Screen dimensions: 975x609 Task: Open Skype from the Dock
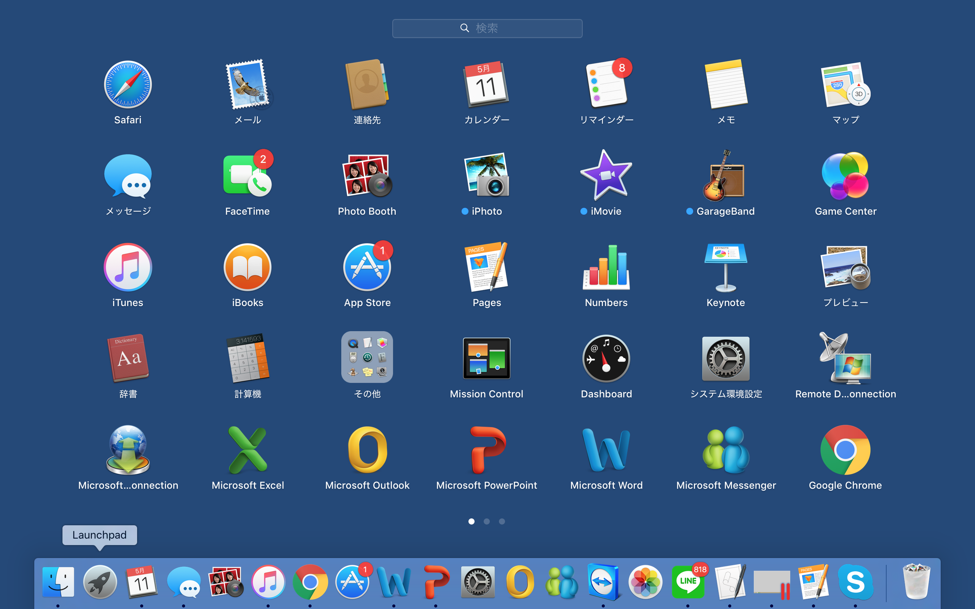[855, 582]
